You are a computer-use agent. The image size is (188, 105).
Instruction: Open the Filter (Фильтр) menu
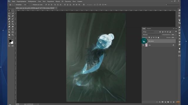[x=58, y=1]
